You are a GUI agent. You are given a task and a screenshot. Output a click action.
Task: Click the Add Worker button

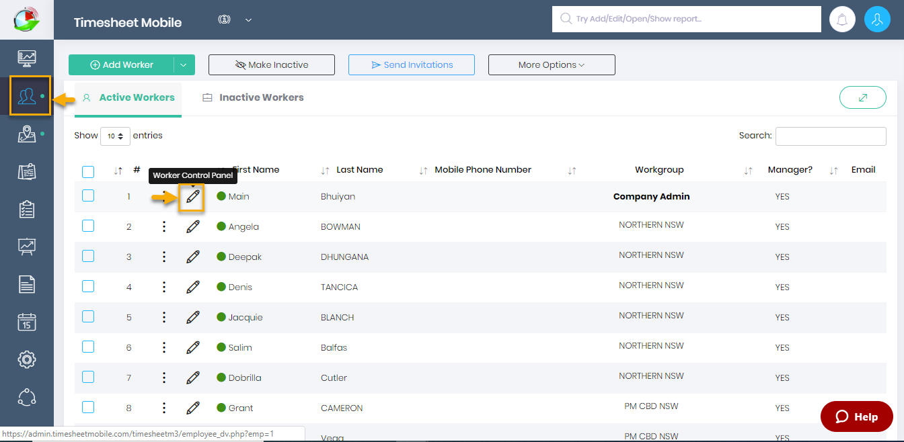pos(121,64)
